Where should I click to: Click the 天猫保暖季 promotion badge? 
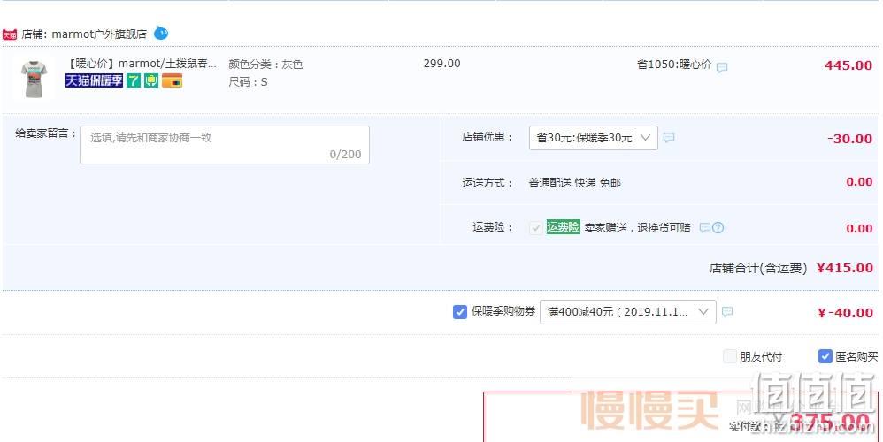click(x=94, y=81)
